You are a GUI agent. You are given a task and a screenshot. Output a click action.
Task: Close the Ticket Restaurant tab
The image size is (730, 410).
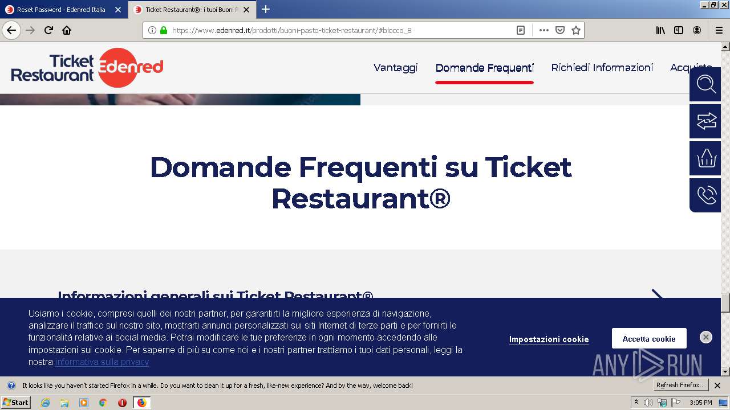click(x=246, y=10)
